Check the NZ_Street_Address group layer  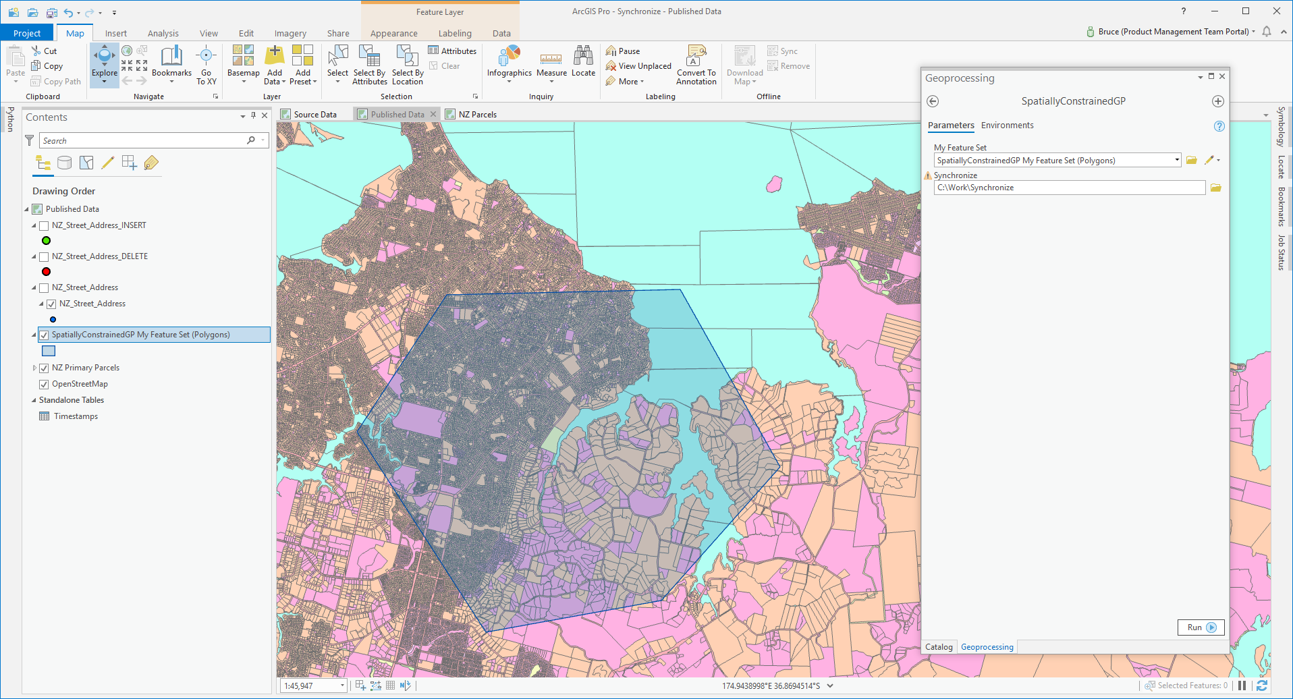click(44, 288)
